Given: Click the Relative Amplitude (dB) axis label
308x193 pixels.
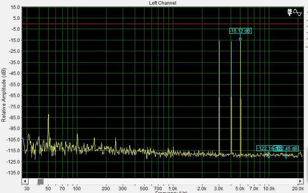Looking at the screenshot, I should (4, 95).
